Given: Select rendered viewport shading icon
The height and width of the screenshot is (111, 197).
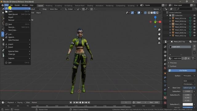Looking at the screenshot, I should click(157, 13).
